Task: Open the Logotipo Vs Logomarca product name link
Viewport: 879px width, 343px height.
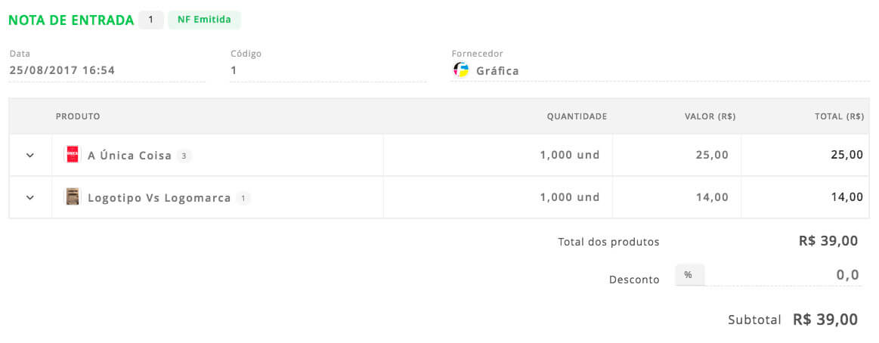Action: tap(159, 198)
